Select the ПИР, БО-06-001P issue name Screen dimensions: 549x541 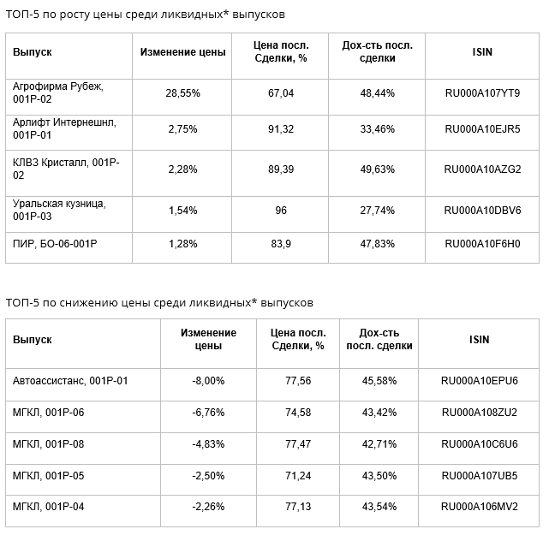click(55, 244)
